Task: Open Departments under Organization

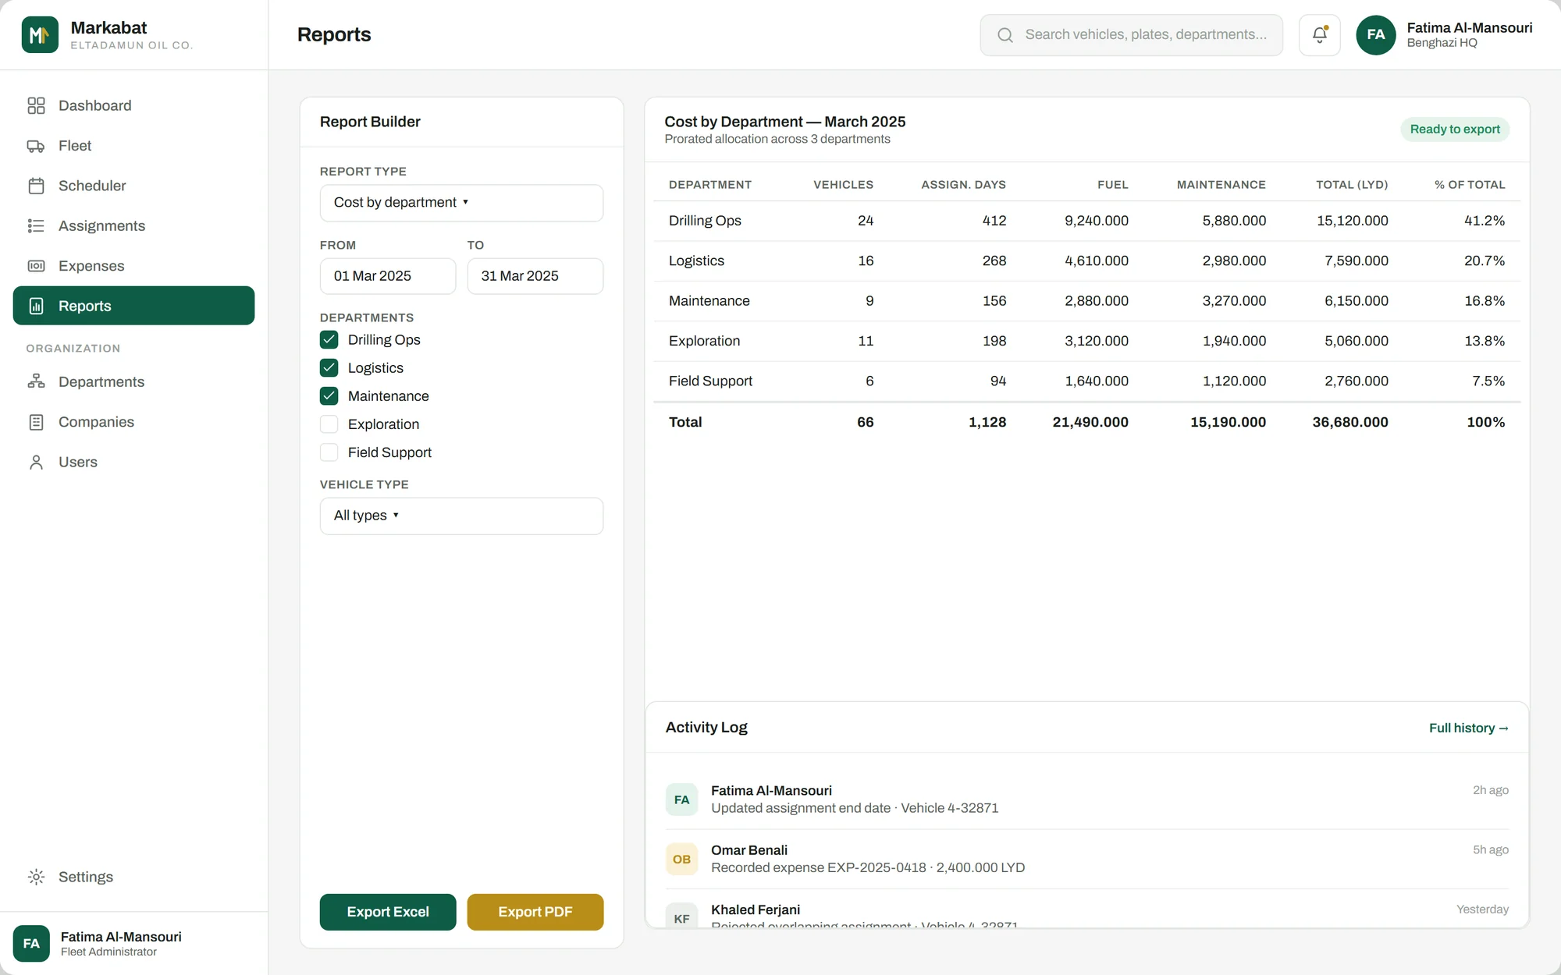Action: coord(133,381)
